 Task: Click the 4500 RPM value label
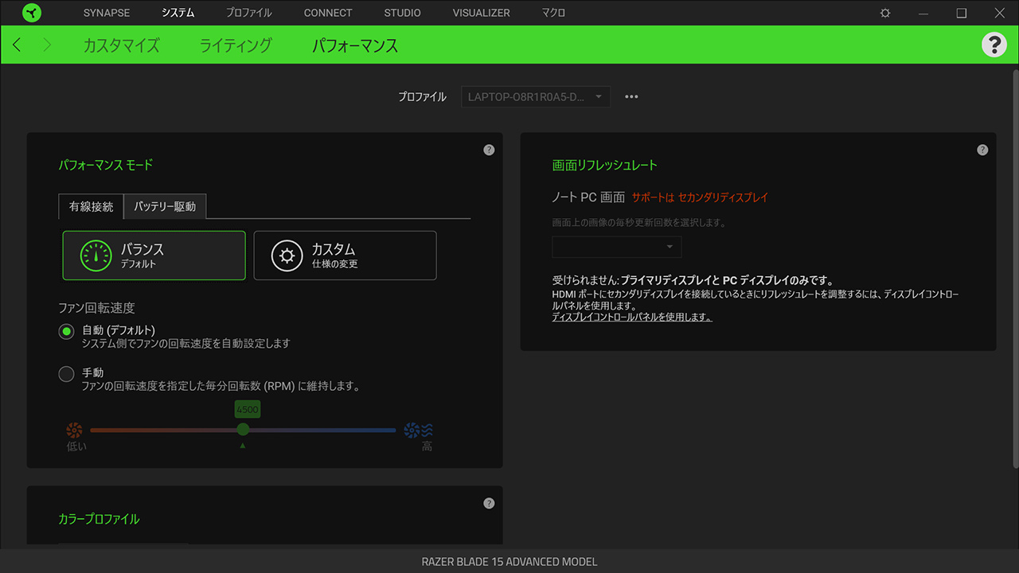click(x=248, y=409)
